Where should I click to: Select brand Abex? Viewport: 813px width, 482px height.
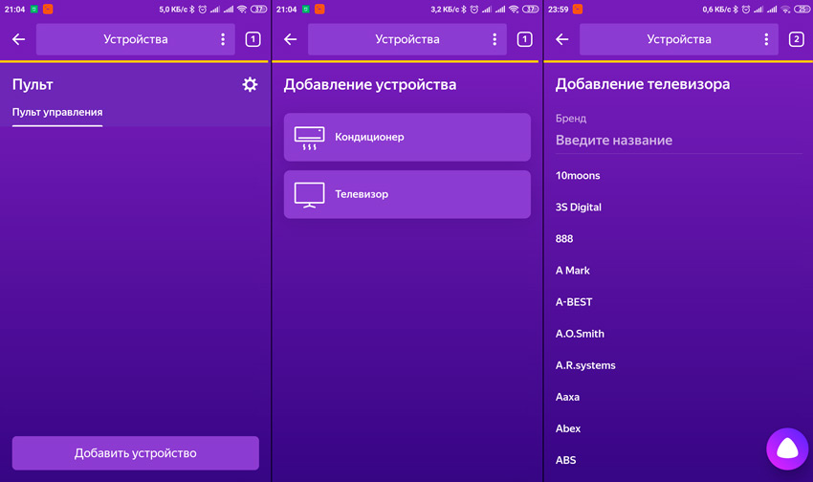[568, 428]
